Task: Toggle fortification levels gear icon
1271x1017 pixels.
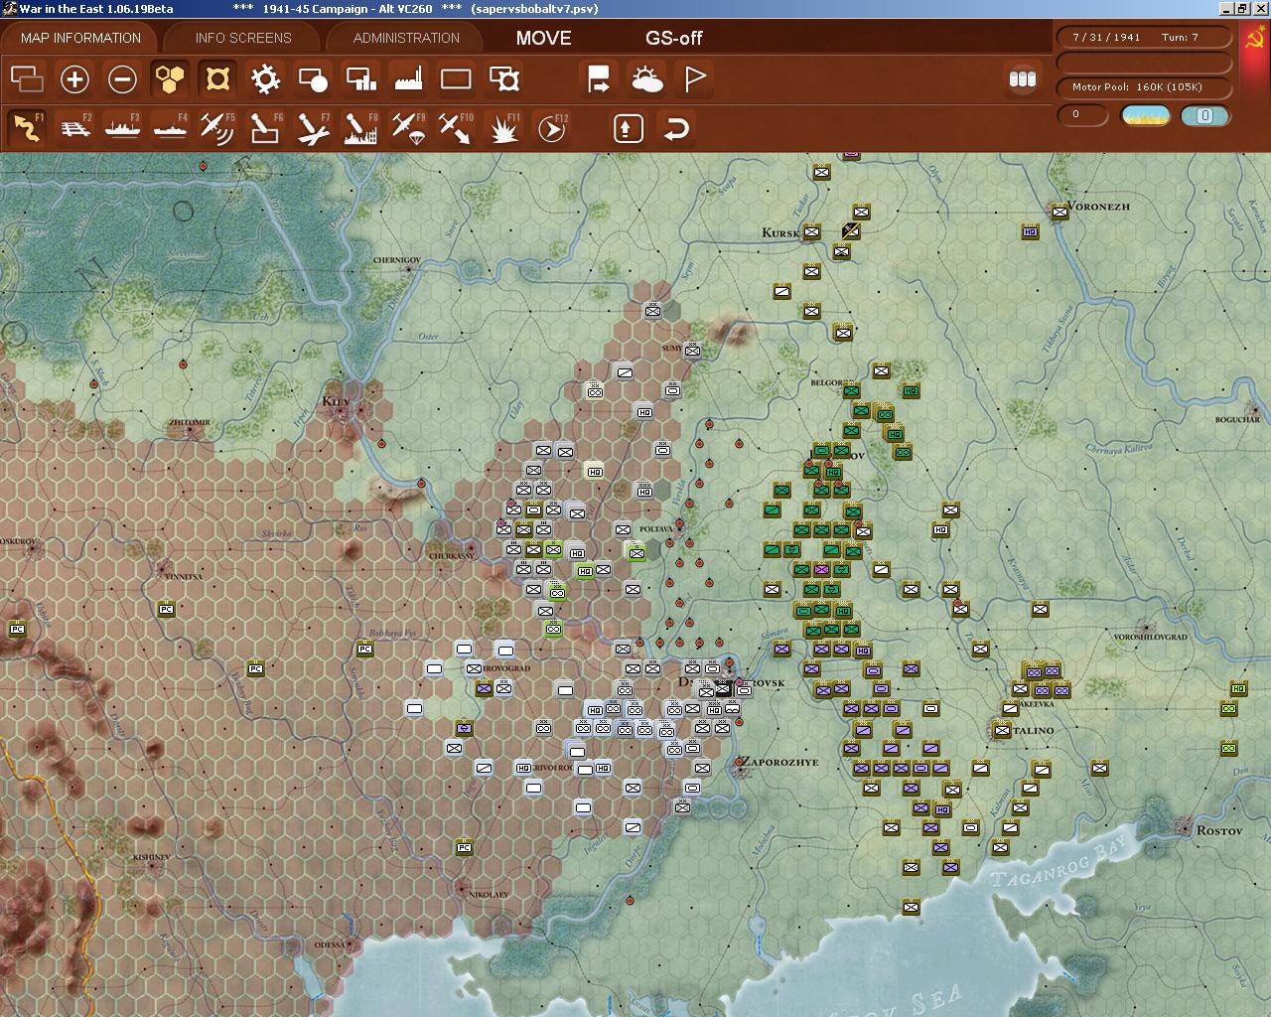Action: click(265, 79)
